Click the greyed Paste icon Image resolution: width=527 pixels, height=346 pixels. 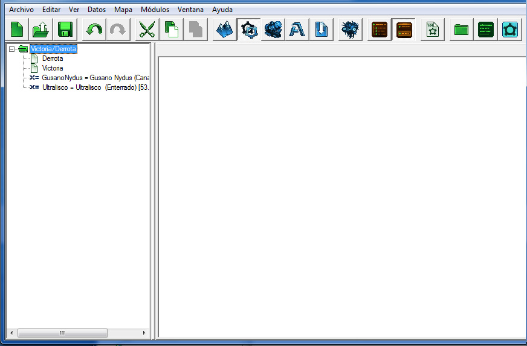(x=196, y=30)
